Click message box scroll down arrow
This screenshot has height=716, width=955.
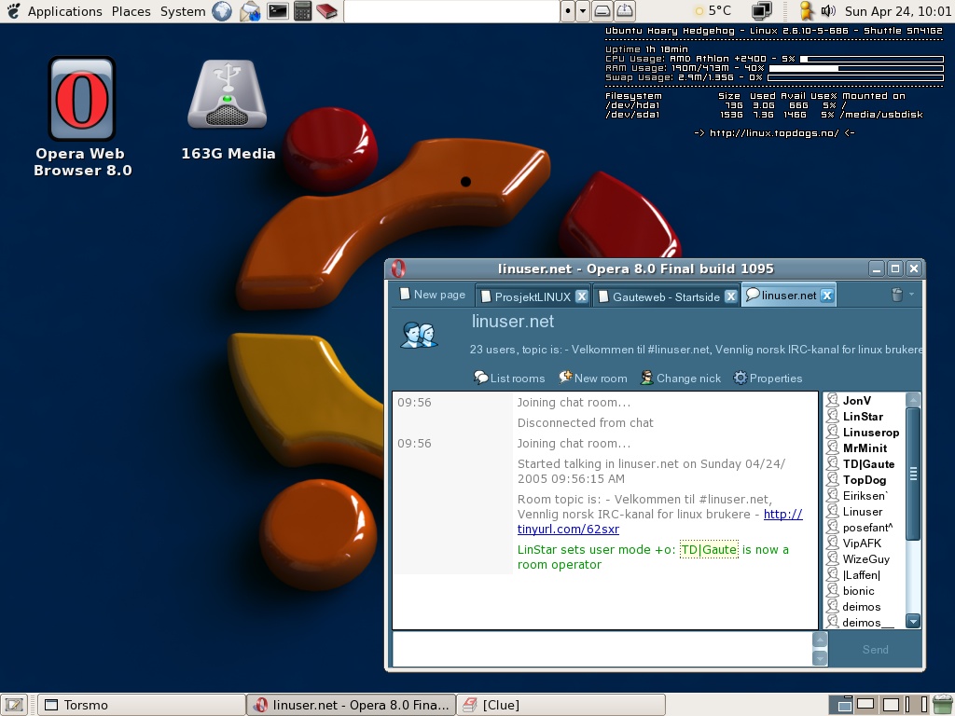point(821,658)
